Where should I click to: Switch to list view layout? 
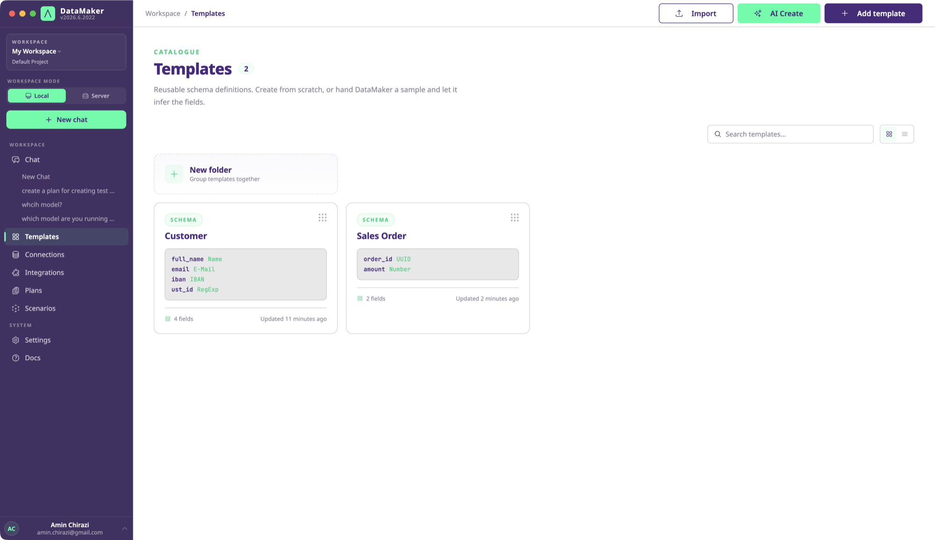click(905, 134)
